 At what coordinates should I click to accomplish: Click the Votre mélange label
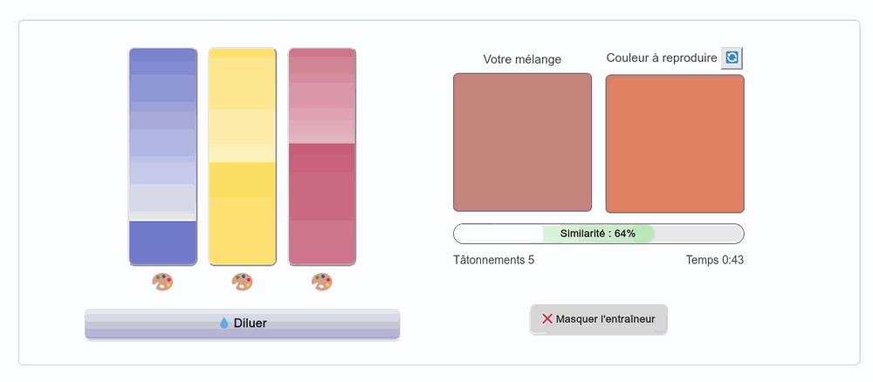[522, 59]
